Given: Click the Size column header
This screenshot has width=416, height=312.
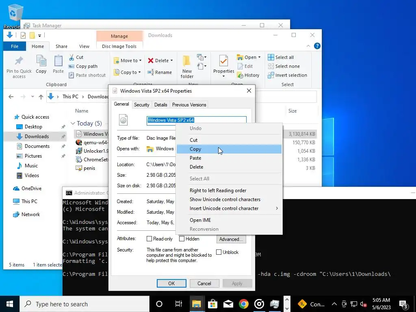Looking at the screenshot, I should point(292,111).
